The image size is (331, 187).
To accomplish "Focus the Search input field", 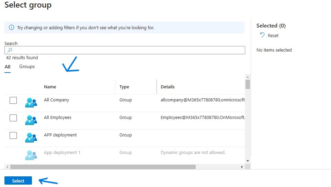I will [x=127, y=50].
